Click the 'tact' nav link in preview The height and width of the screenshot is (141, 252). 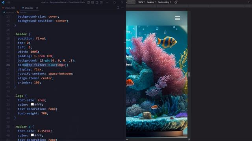click(129, 65)
